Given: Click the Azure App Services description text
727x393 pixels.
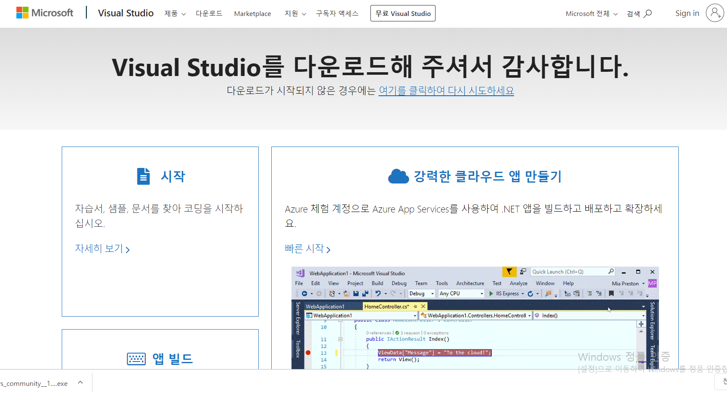Looking at the screenshot, I should (473, 216).
